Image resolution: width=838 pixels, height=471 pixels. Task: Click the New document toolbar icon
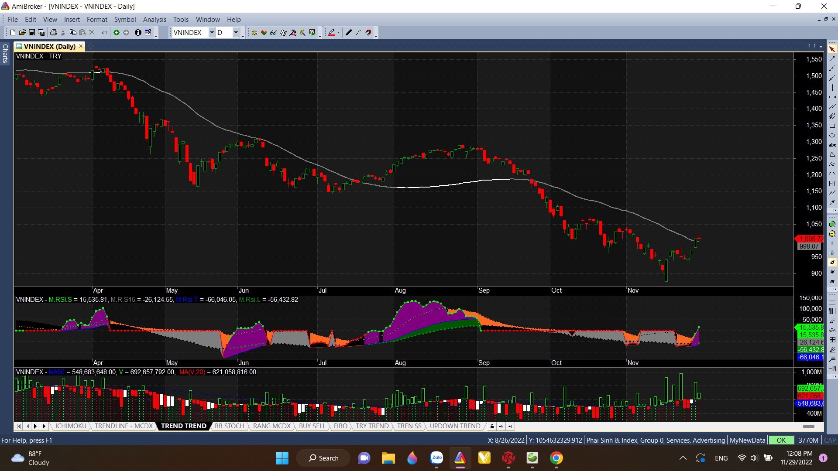click(x=13, y=33)
